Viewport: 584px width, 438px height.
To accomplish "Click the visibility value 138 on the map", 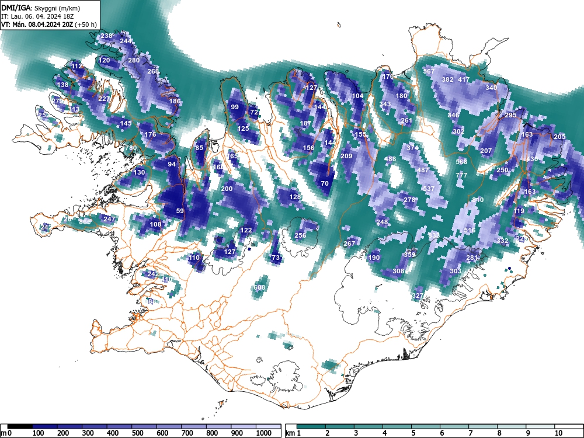I will pyautogui.click(x=62, y=85).
